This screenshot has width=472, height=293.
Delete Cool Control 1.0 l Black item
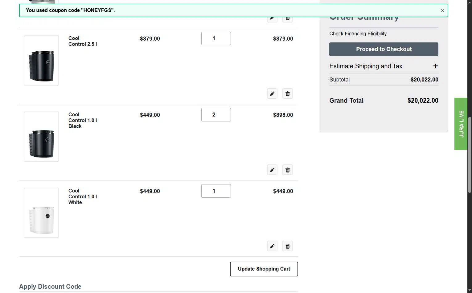point(288,170)
